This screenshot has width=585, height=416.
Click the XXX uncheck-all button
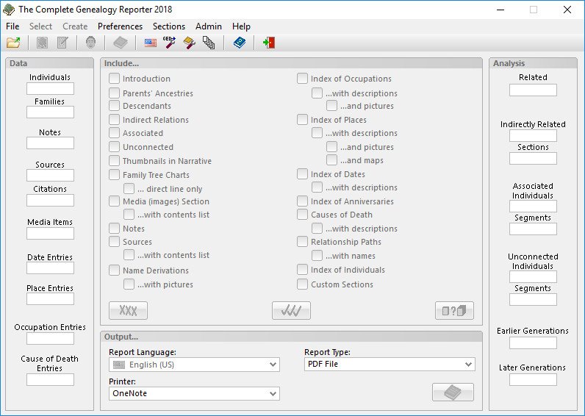(x=128, y=310)
